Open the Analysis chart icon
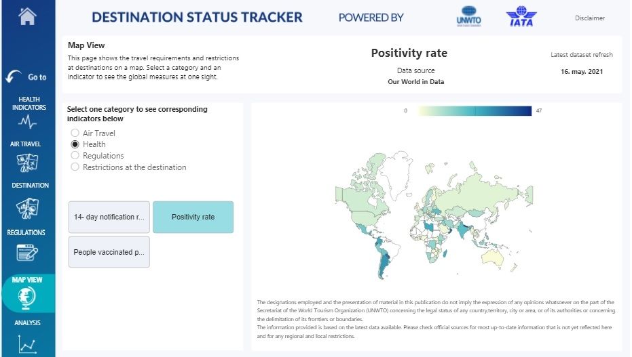 point(27,344)
